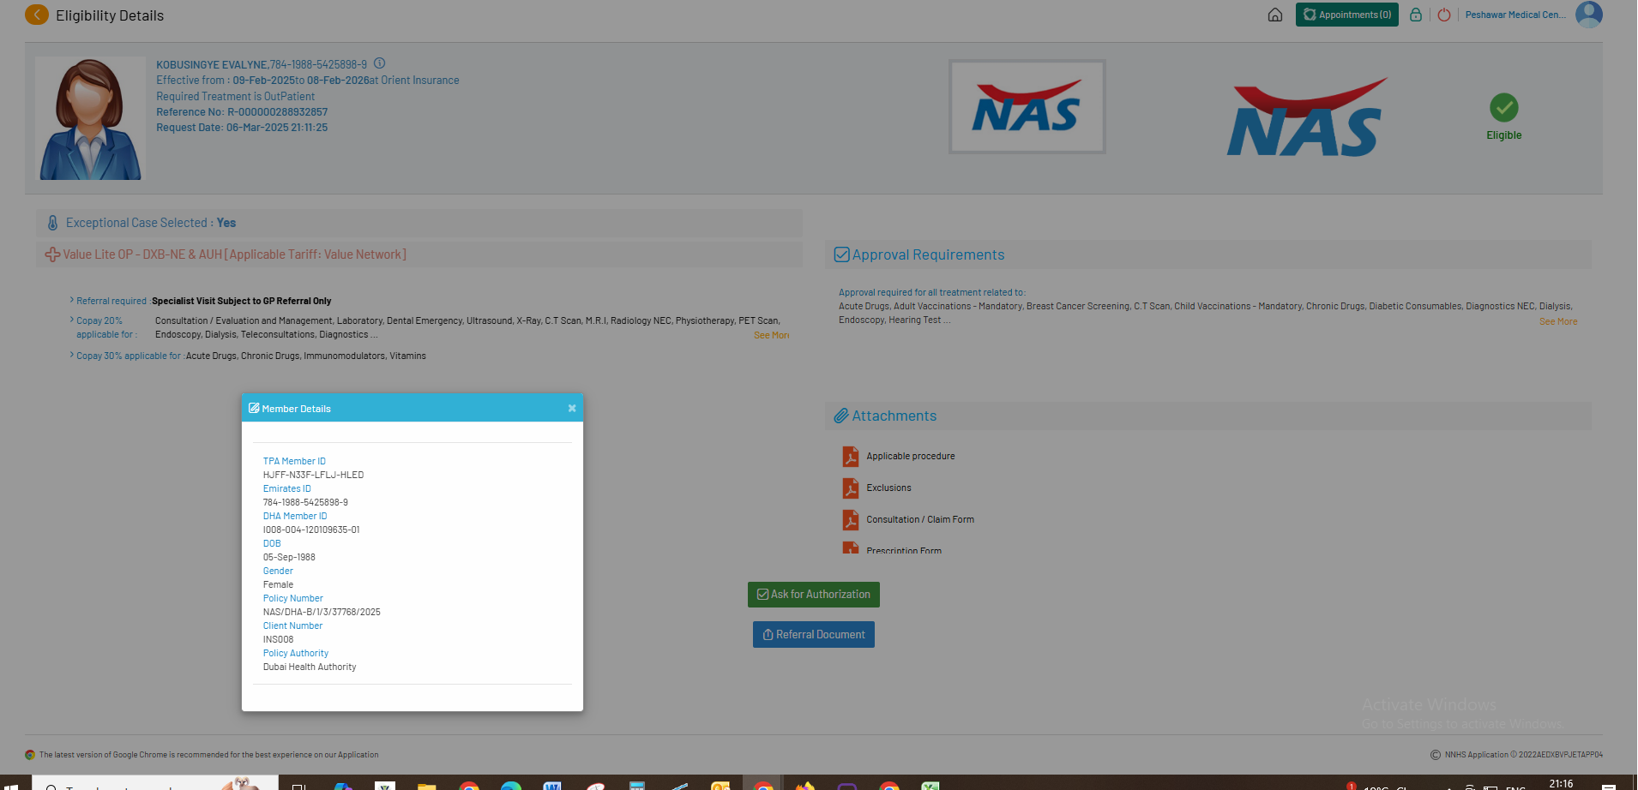This screenshot has width=1638, height=790.
Task: Open the Home page icon
Action: [1275, 15]
